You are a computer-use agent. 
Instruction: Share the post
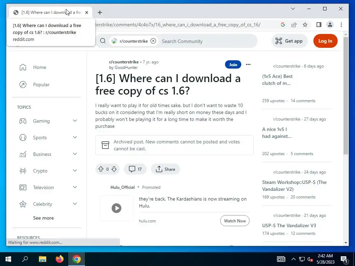pyautogui.click(x=165, y=169)
